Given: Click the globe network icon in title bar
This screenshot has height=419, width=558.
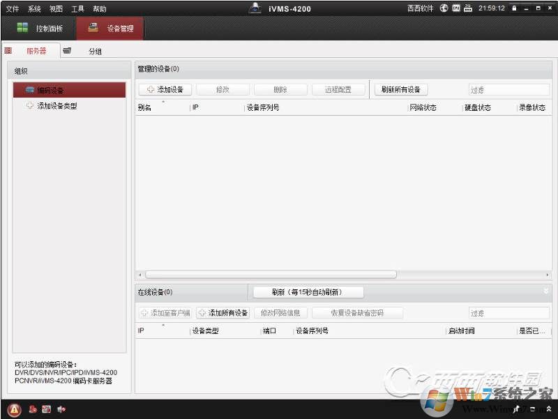Looking at the screenshot, I should (x=444, y=8).
